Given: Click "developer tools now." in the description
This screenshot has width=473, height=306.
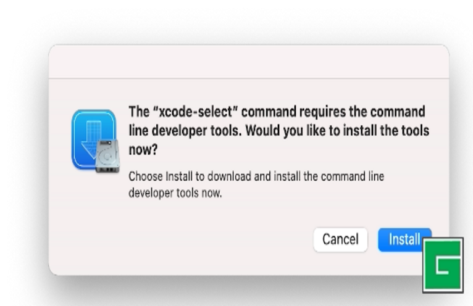Looking at the screenshot, I should [175, 192].
